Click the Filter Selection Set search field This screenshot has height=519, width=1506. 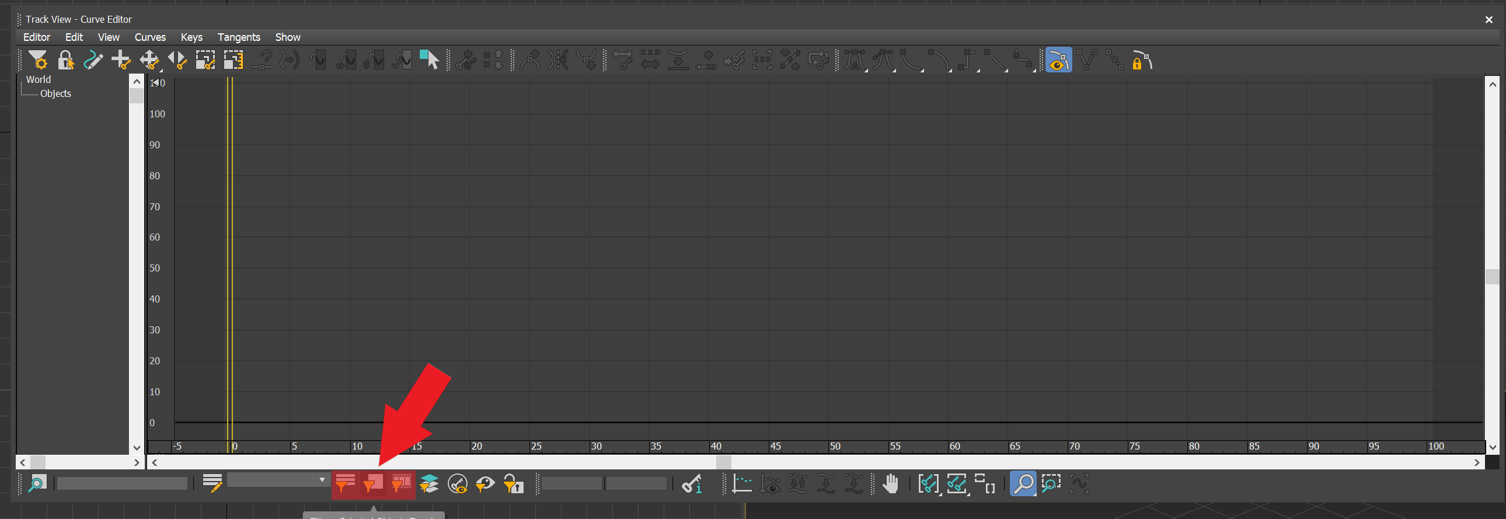pyautogui.click(x=121, y=483)
